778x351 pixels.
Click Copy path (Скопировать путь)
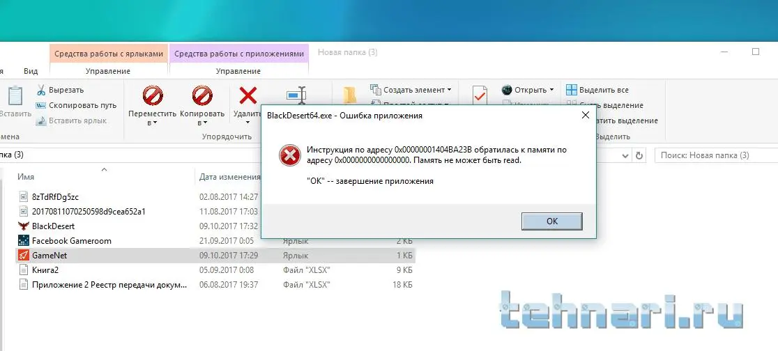point(76,105)
